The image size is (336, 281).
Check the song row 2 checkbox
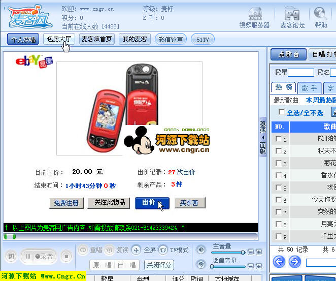(279, 151)
